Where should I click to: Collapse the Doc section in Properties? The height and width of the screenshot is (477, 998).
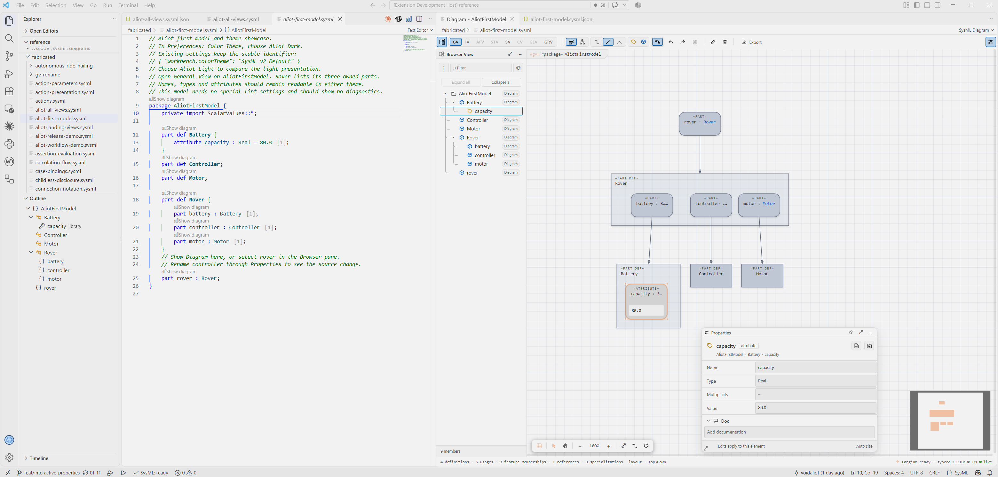tap(708, 421)
